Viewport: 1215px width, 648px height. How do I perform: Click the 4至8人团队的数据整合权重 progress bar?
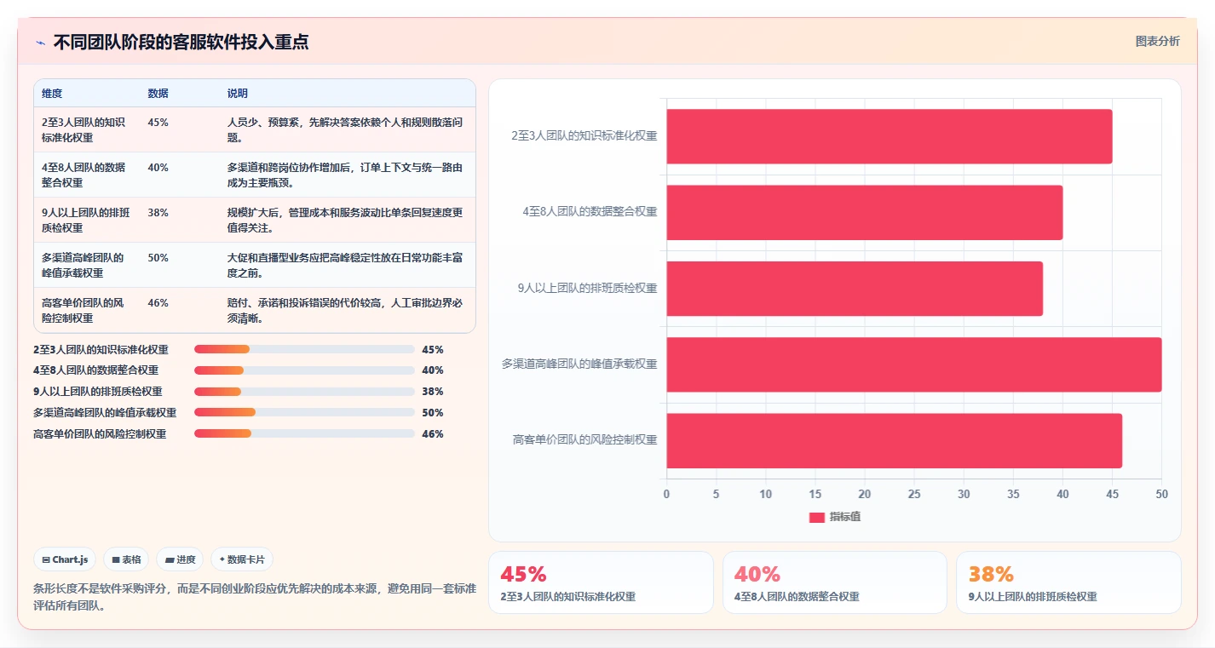pyautogui.click(x=304, y=370)
